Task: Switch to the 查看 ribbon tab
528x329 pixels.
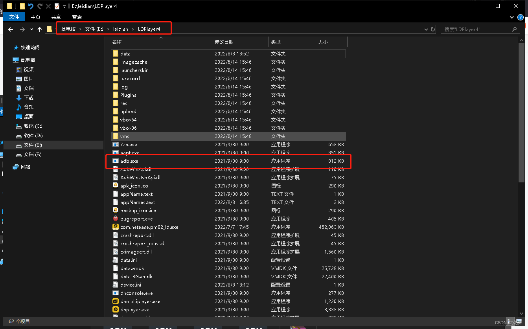Action: (77, 17)
